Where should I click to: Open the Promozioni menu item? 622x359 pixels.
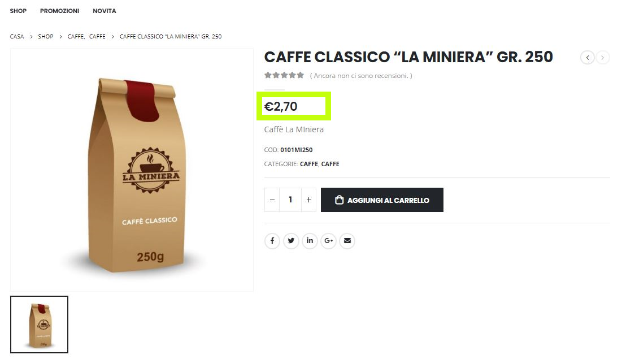click(59, 11)
